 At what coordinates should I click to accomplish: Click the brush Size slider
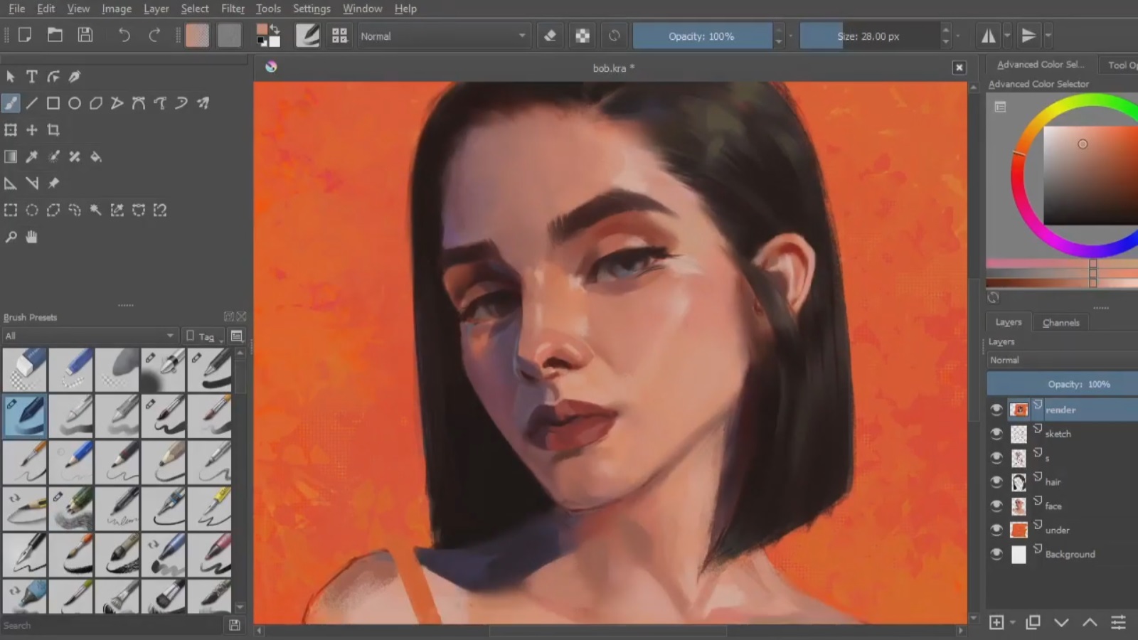(869, 36)
